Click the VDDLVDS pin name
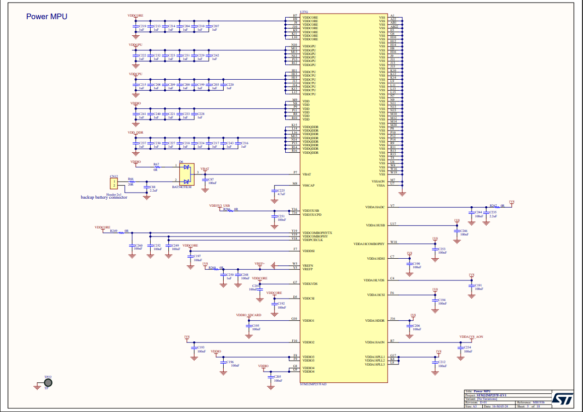Screen dimensions: 583x412 (310, 284)
